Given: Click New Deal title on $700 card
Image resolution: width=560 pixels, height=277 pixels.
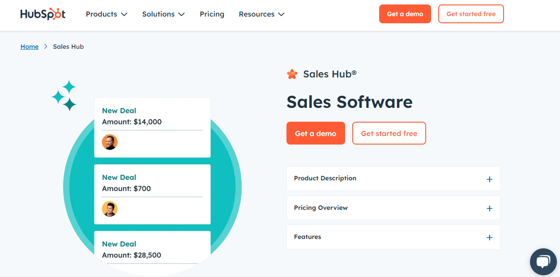Looking at the screenshot, I should coord(119,177).
